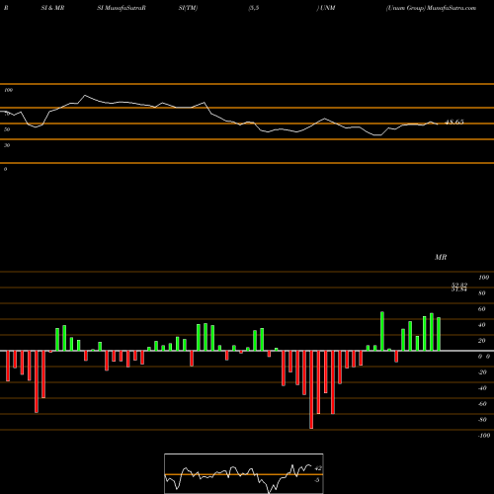Click the MR axis label 80
The image size is (494, 494).
[482, 293]
